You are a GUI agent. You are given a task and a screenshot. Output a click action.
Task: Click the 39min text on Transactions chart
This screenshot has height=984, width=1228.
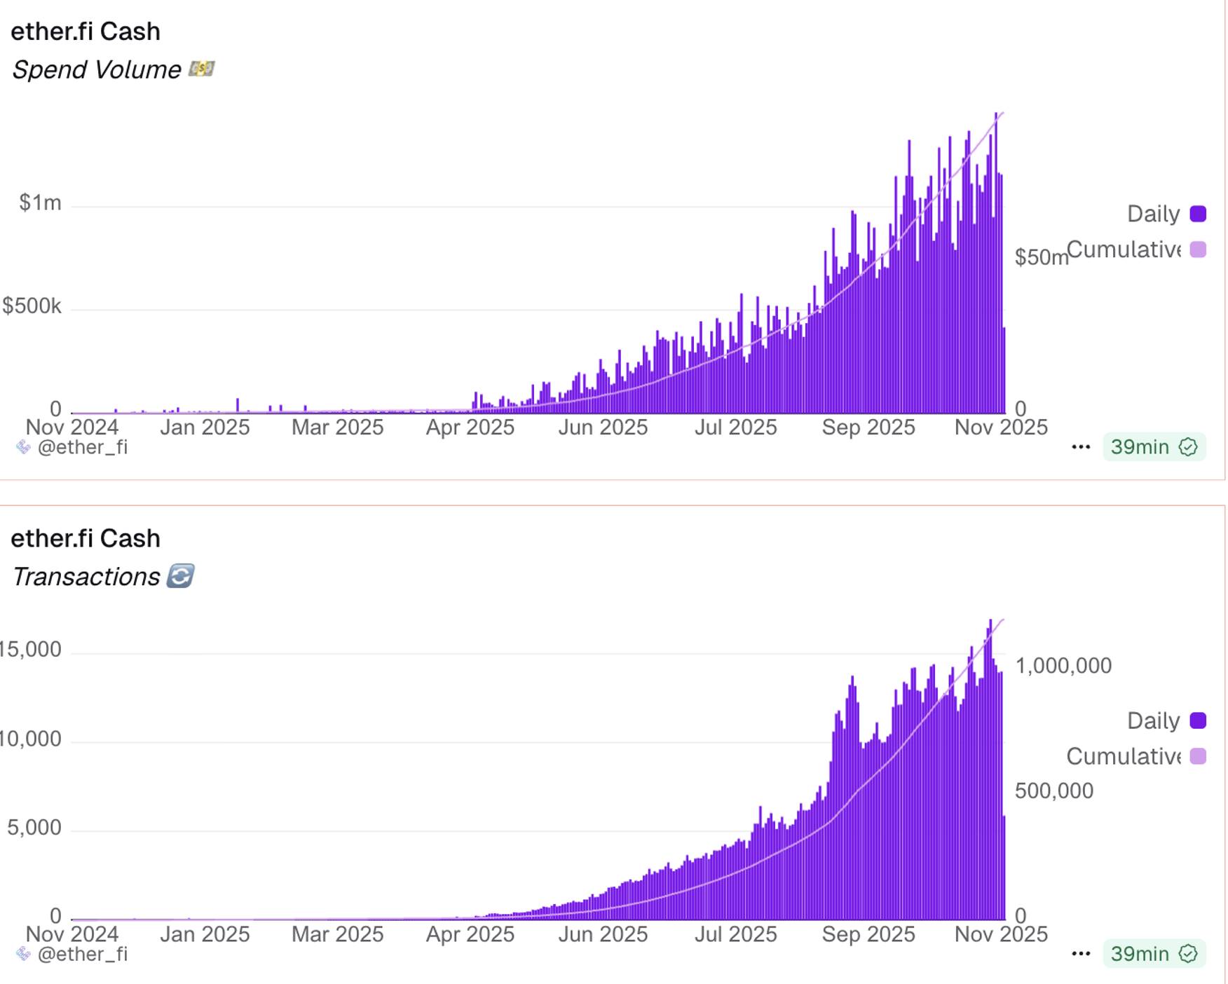(x=1140, y=954)
